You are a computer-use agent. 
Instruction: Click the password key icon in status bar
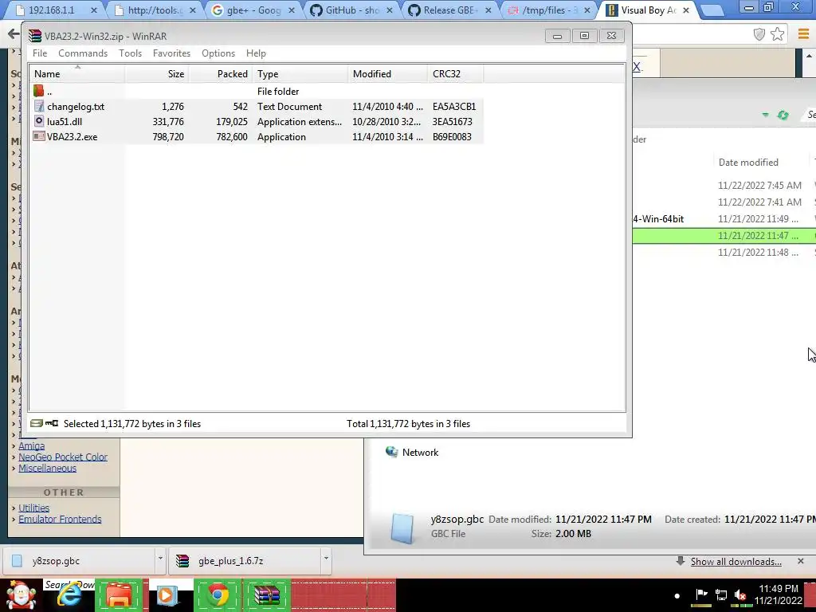point(52,423)
